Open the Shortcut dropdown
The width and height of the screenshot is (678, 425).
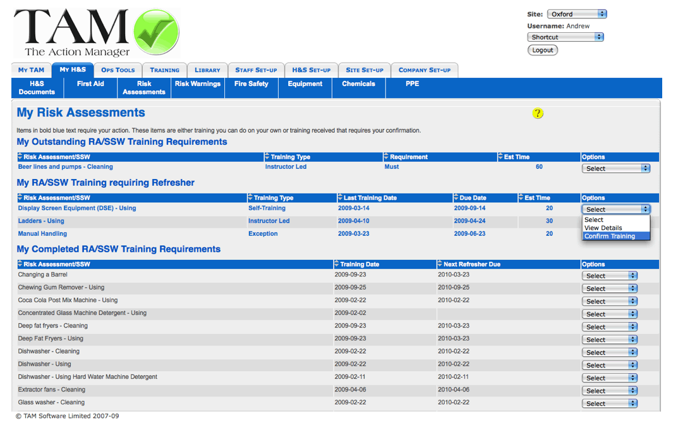565,37
